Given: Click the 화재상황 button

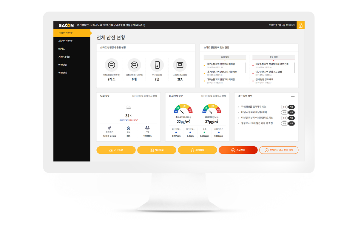Looking at the screenshot, I should [x=197, y=150].
